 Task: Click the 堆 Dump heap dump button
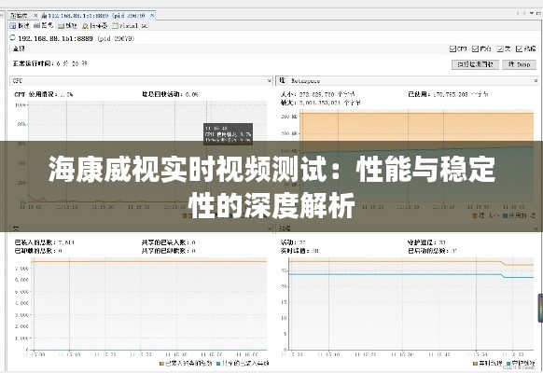(x=519, y=64)
